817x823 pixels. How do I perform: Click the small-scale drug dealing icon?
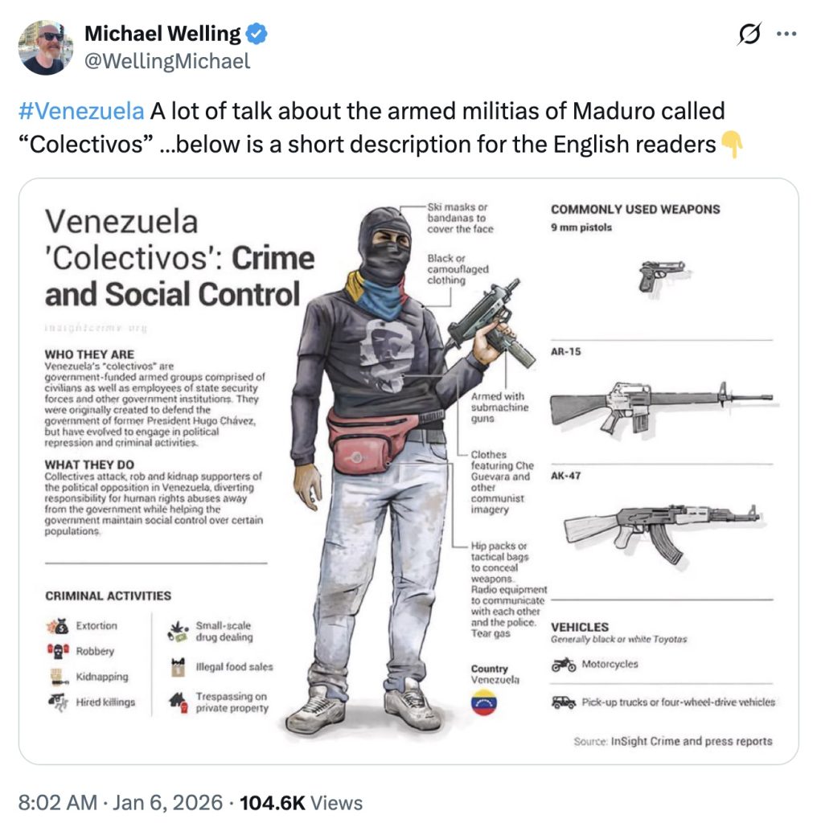(178, 631)
